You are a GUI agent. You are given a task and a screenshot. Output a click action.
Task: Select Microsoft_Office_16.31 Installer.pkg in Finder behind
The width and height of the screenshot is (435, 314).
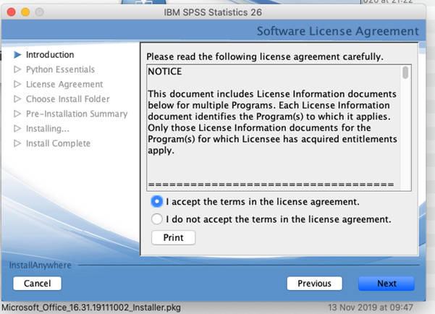pos(91,307)
